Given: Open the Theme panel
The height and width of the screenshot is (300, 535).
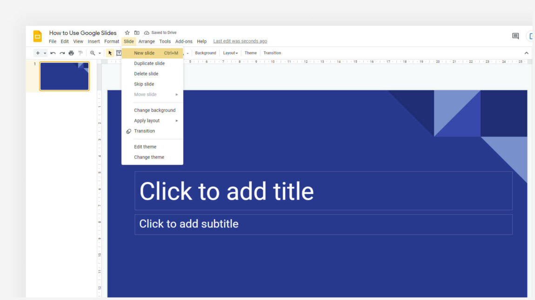Looking at the screenshot, I should click(x=250, y=52).
